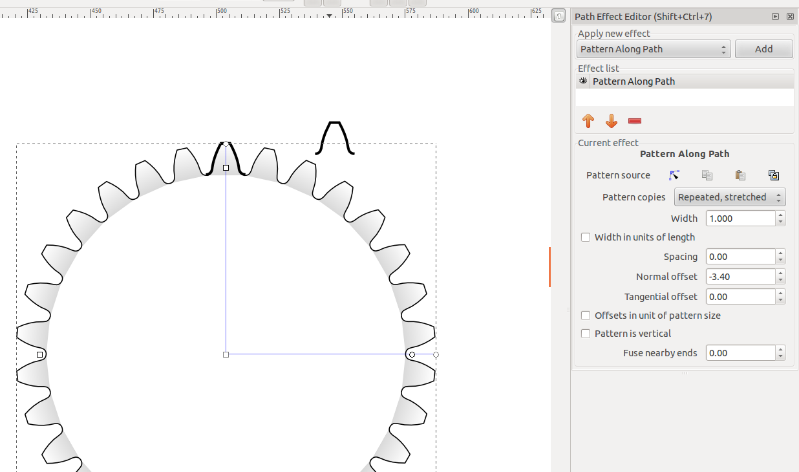Enable the Pattern is vertical option

(x=585, y=333)
